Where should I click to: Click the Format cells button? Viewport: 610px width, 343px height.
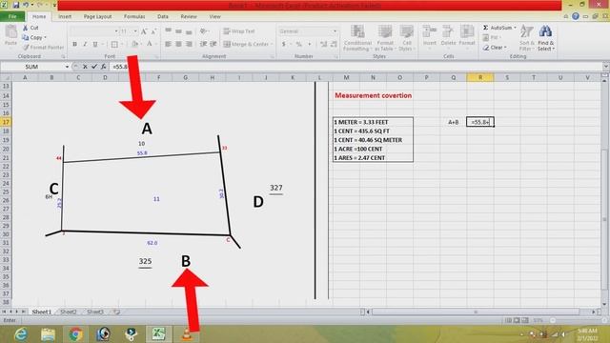(467, 36)
